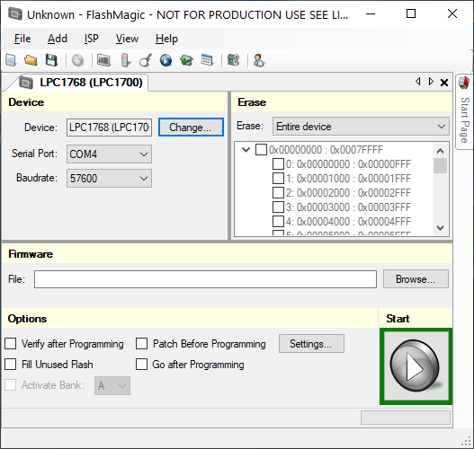Open the ISP menu

click(92, 39)
